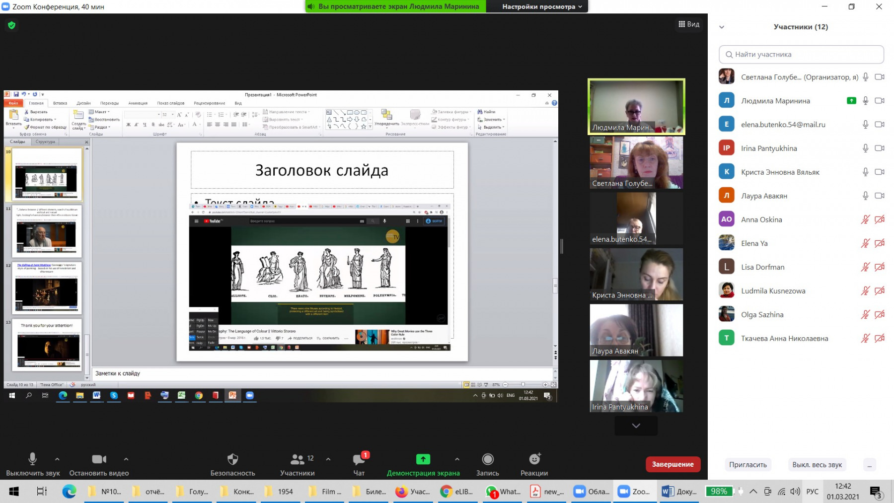Show more video tiles with down chevron
The image size is (894, 503).
pyautogui.click(x=636, y=426)
